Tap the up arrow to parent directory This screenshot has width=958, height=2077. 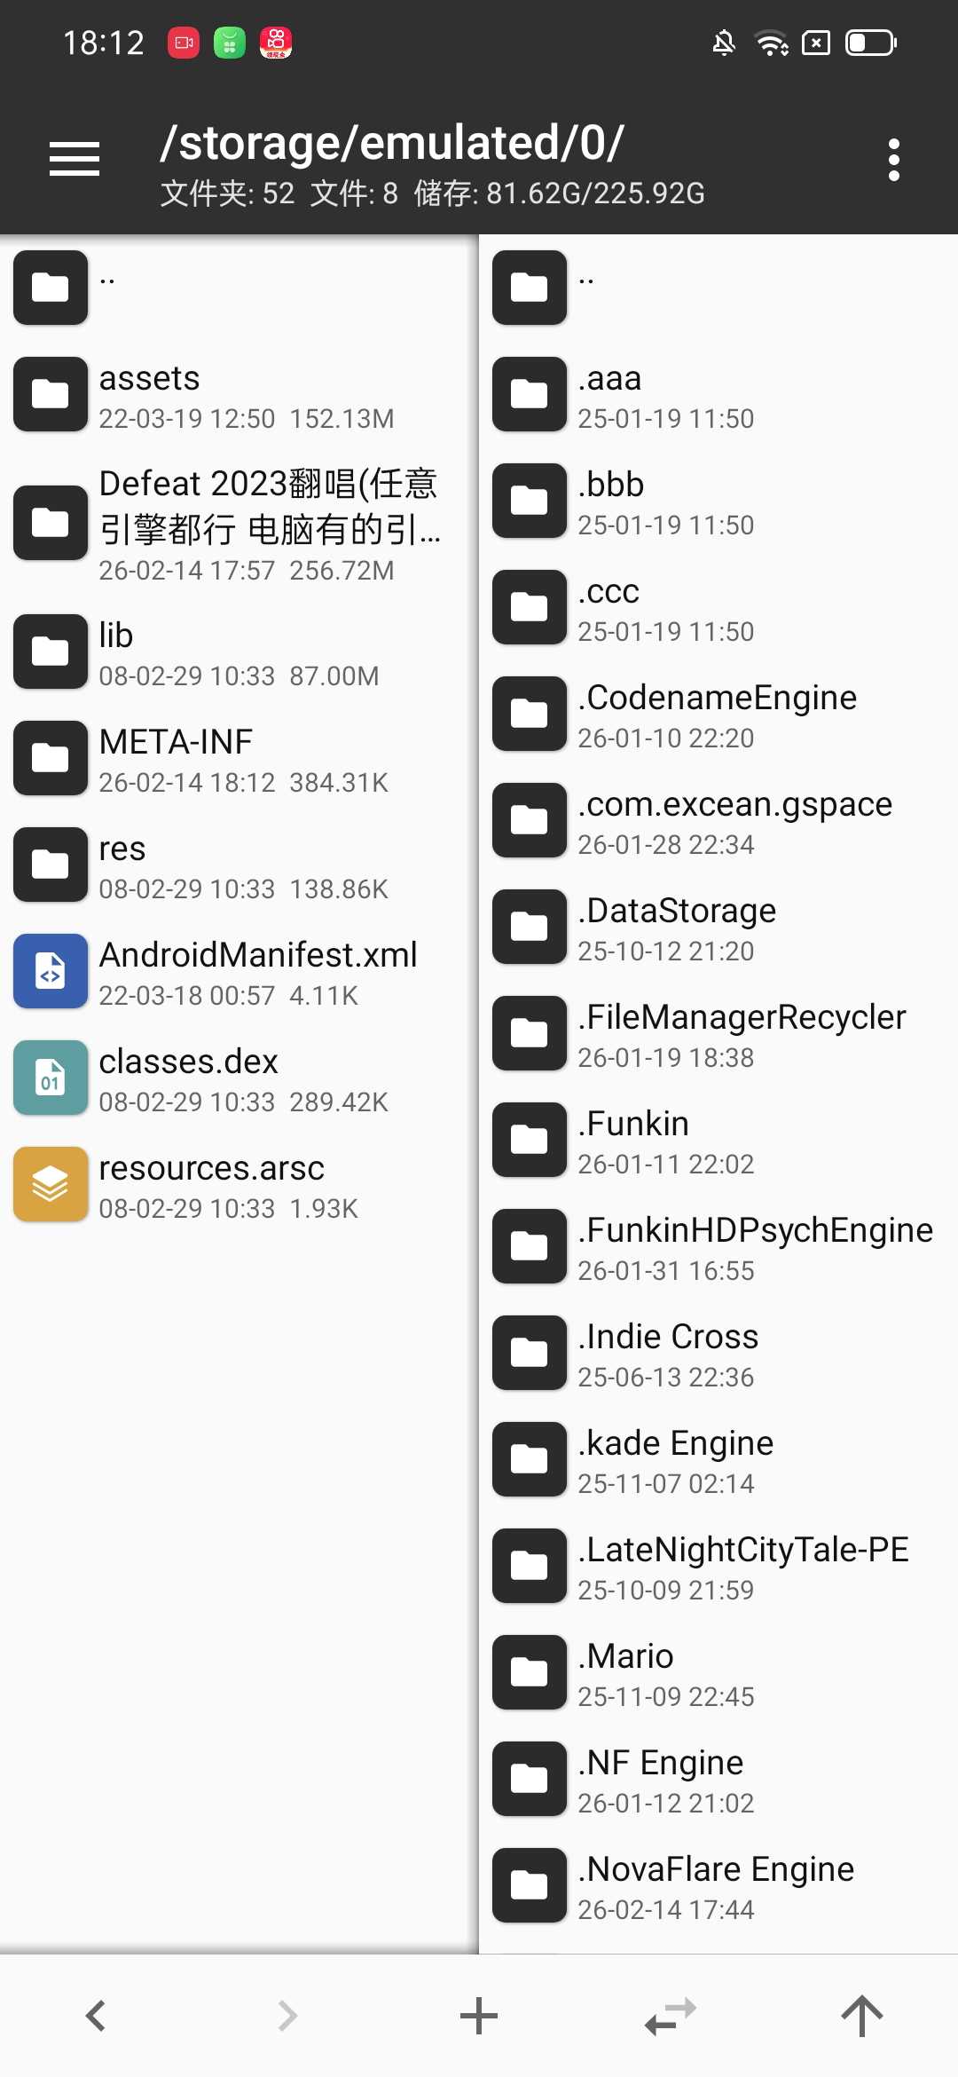[x=862, y=2015]
